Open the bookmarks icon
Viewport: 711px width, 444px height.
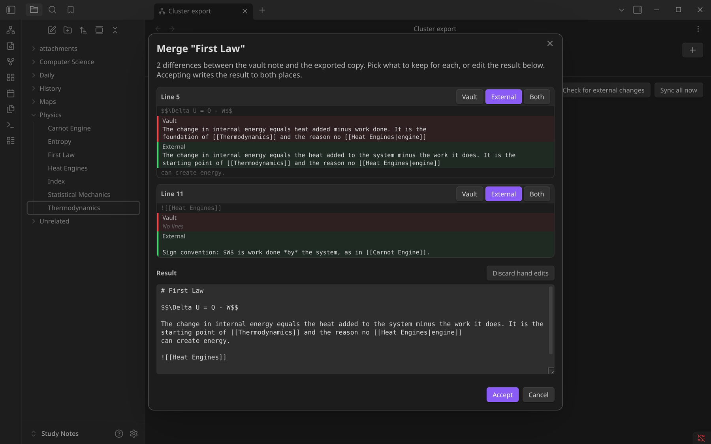[70, 10]
